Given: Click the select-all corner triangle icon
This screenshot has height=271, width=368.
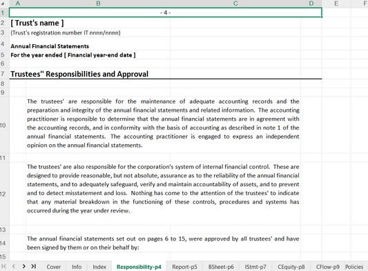Looking at the screenshot, I should pos(3,3).
